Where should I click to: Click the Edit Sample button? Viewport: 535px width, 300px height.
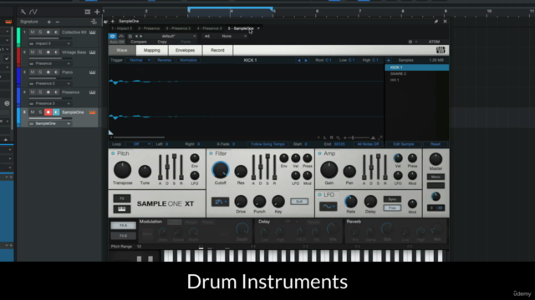(x=403, y=144)
